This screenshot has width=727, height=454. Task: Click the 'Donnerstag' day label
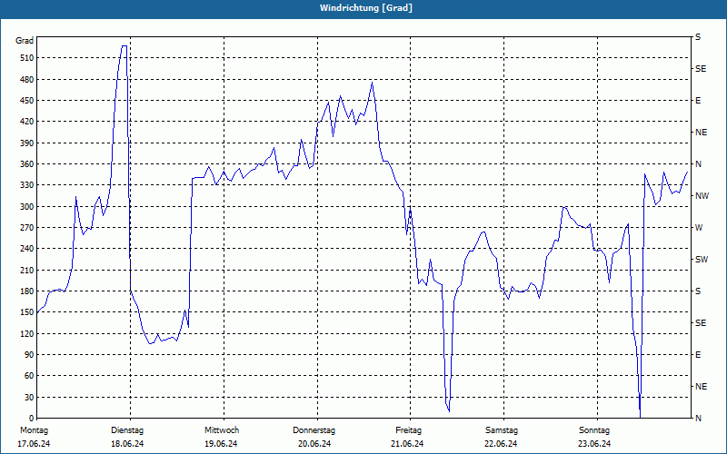314,430
